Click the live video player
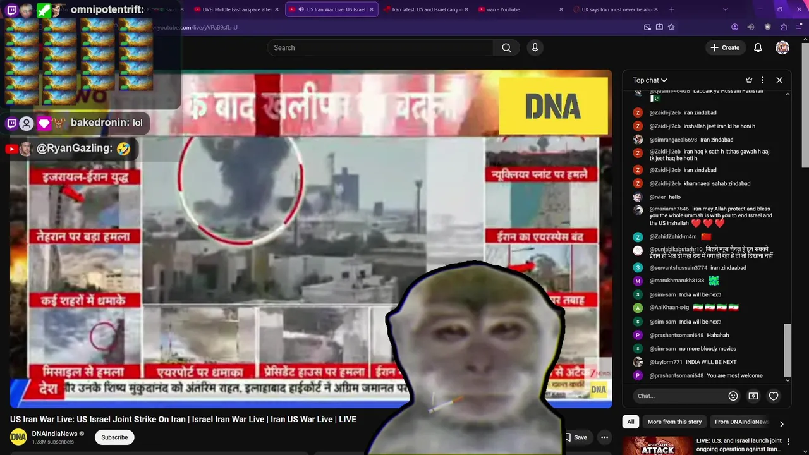This screenshot has width=809, height=455. coord(311,239)
